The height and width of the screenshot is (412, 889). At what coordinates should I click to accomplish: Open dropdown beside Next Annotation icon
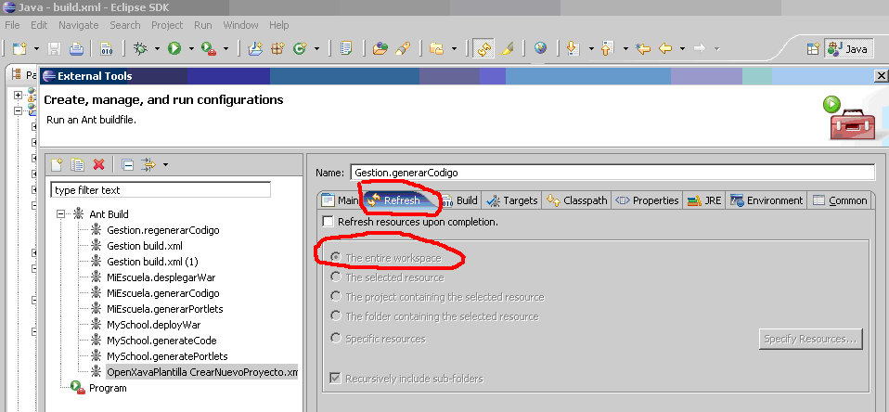click(x=590, y=49)
